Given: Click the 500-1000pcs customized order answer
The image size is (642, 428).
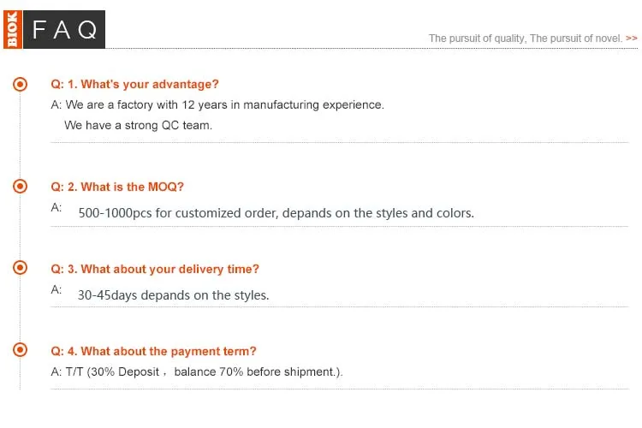Looking at the screenshot, I should 276,212.
